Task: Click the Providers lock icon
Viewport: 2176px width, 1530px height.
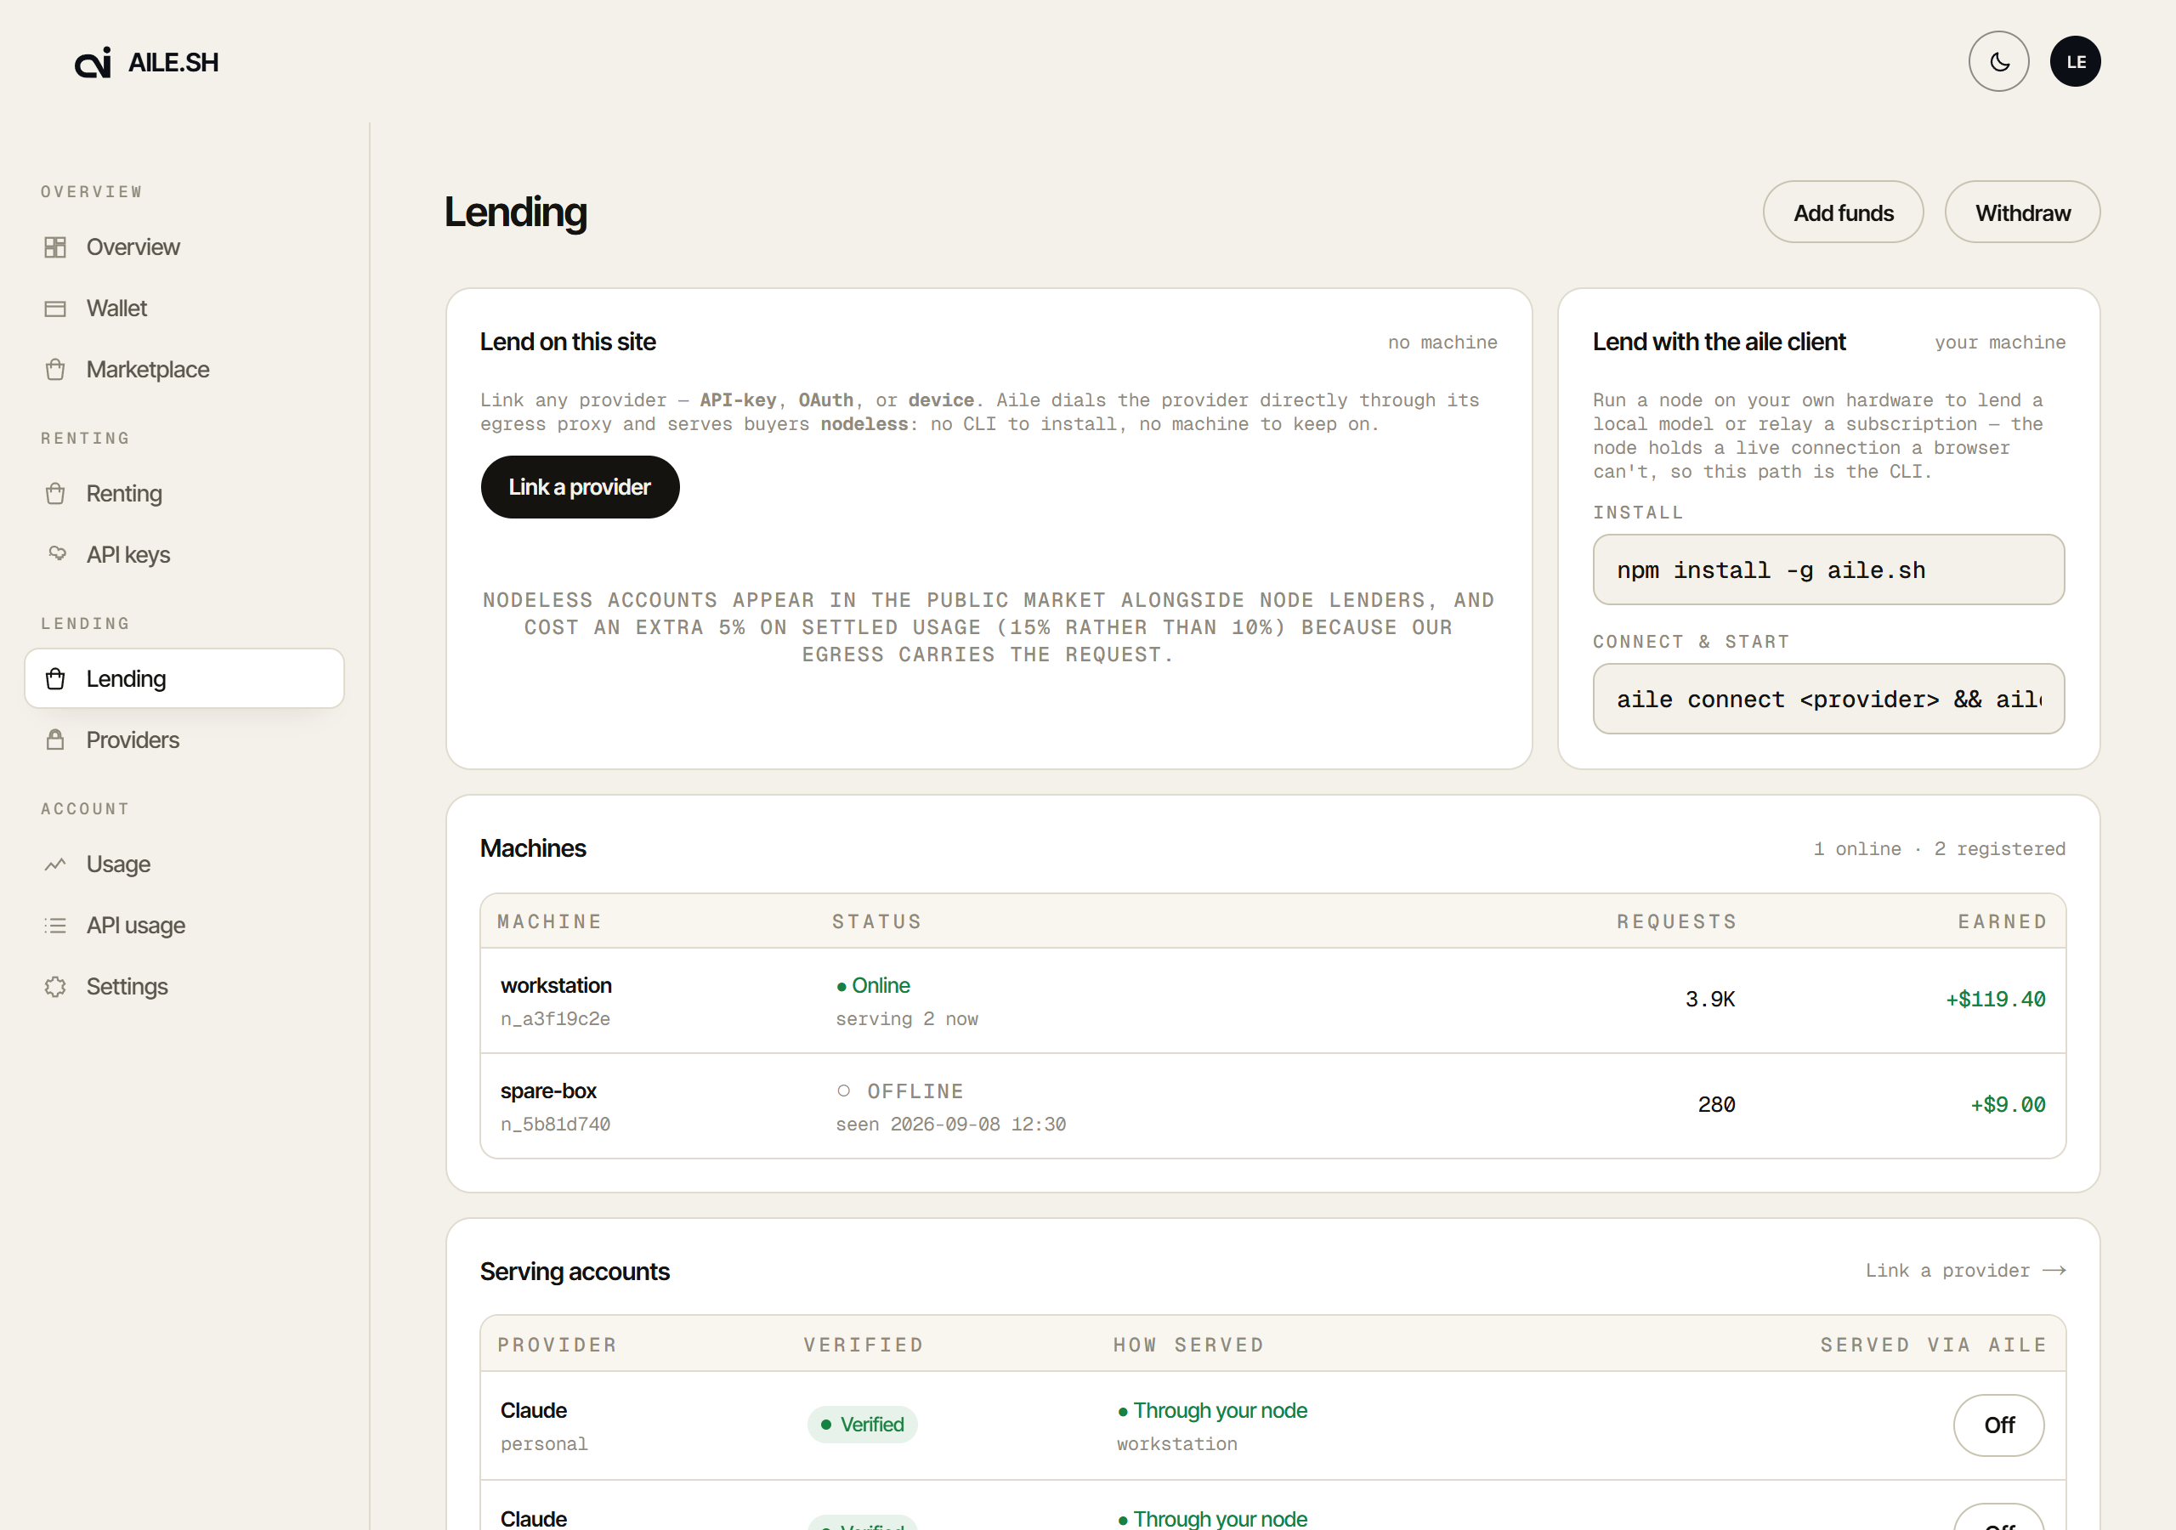Action: [55, 739]
